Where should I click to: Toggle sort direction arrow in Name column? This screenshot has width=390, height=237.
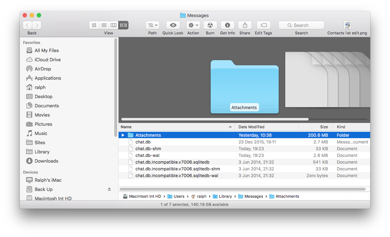coord(230,127)
